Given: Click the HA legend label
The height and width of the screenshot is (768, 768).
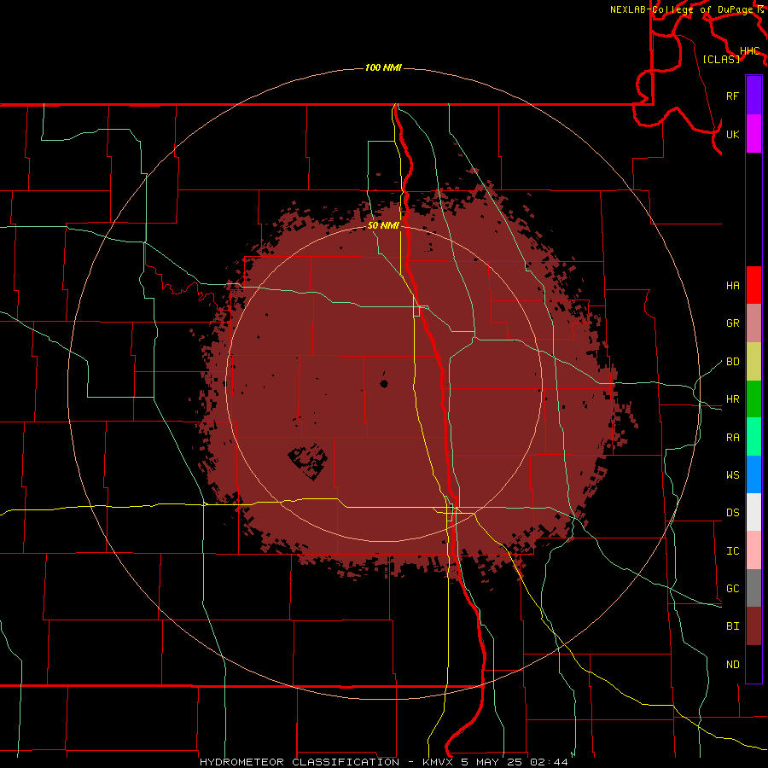Looking at the screenshot, I should (732, 285).
